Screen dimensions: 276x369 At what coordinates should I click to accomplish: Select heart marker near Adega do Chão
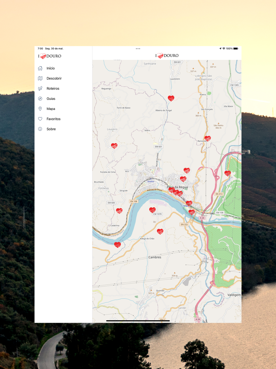click(x=160, y=231)
